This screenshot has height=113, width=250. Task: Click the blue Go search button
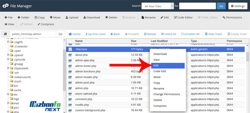point(221,6)
